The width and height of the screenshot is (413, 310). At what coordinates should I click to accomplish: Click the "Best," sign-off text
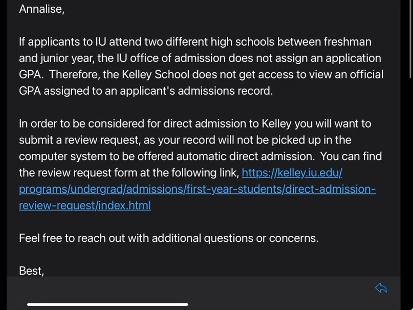(x=31, y=271)
